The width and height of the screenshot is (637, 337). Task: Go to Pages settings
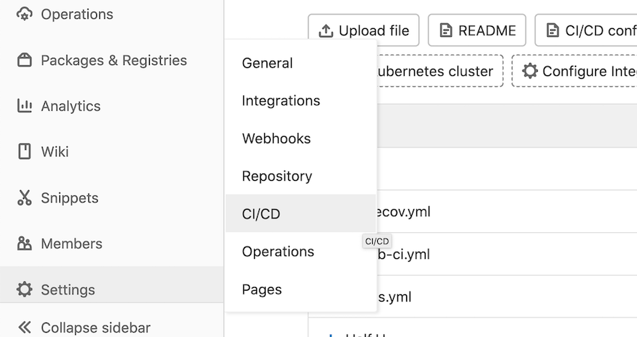point(262,289)
